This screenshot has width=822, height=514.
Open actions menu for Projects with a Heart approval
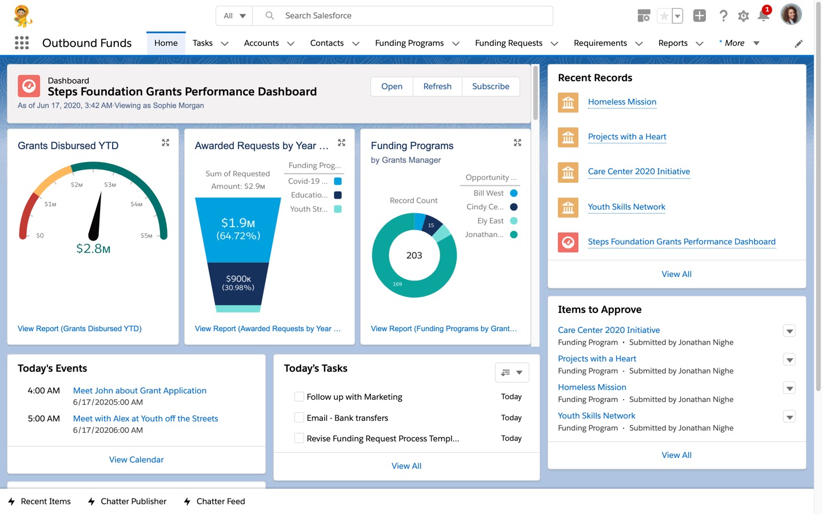click(x=789, y=360)
